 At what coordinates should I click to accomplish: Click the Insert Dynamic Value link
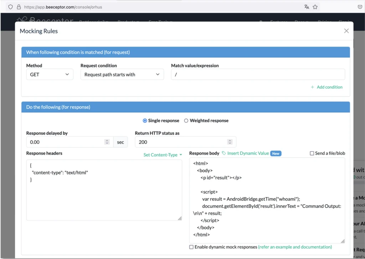(x=248, y=153)
